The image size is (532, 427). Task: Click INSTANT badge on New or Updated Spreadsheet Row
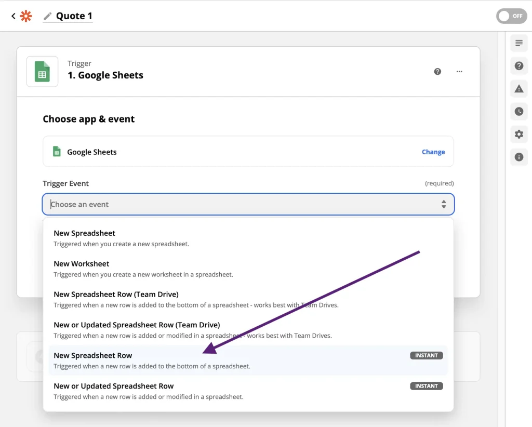(x=427, y=386)
